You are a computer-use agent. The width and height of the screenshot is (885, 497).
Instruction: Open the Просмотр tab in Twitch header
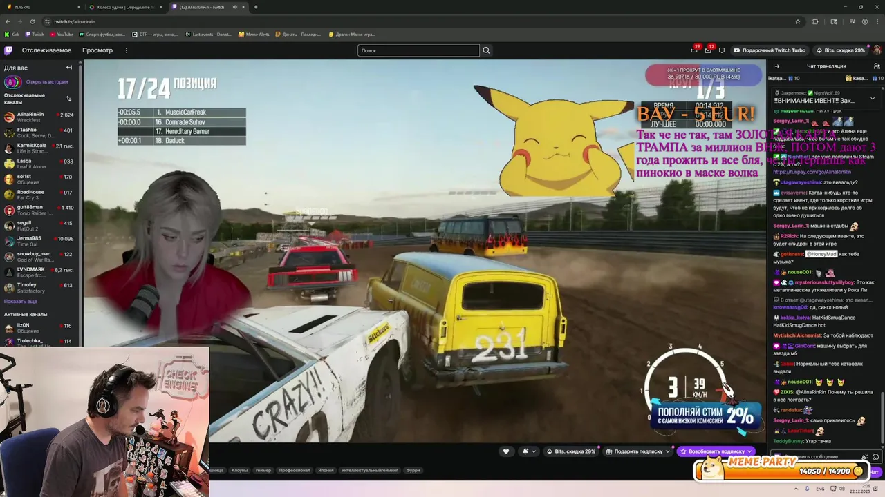(x=97, y=50)
